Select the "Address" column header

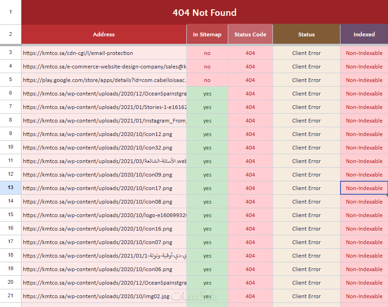[103, 34]
